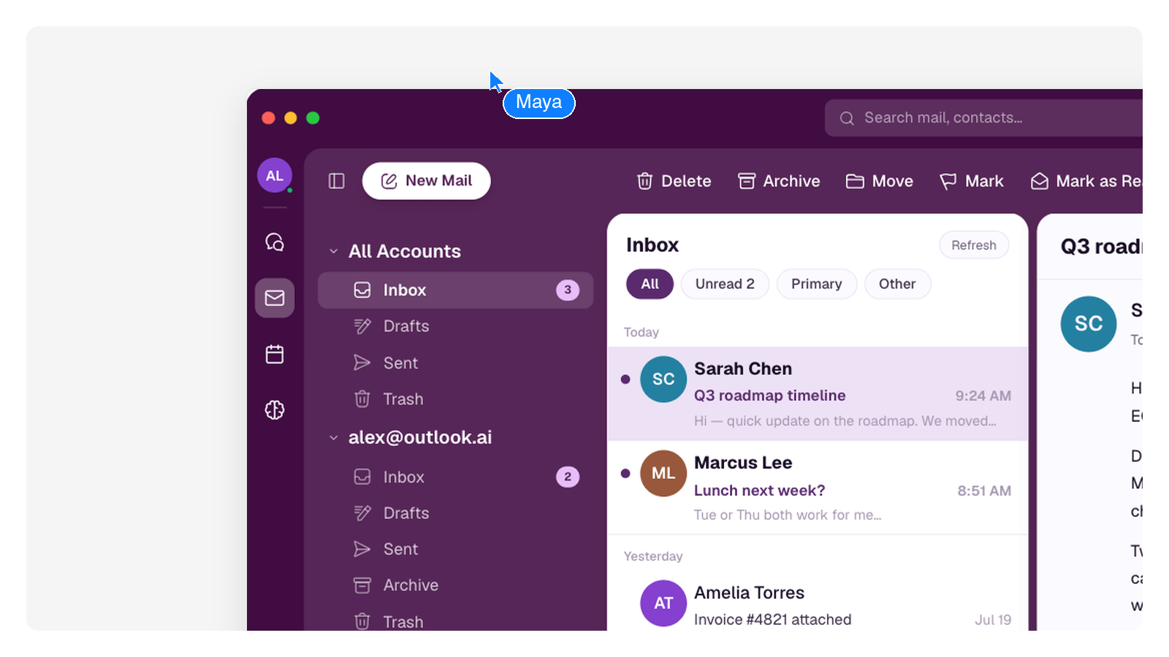Open Drafts under All Accounts
Image resolution: width=1169 pixels, height=657 pixels.
(x=455, y=326)
